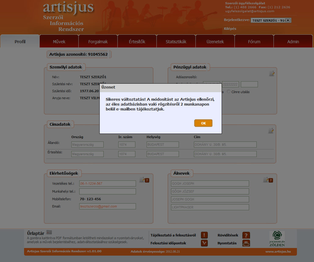Click the exclamation icon for Tájékoztató a felosztásról
Image resolution: width=314 pixels, height=262 pixels.
[x=204, y=235]
